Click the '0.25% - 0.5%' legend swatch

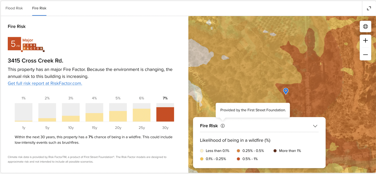tap(238, 151)
